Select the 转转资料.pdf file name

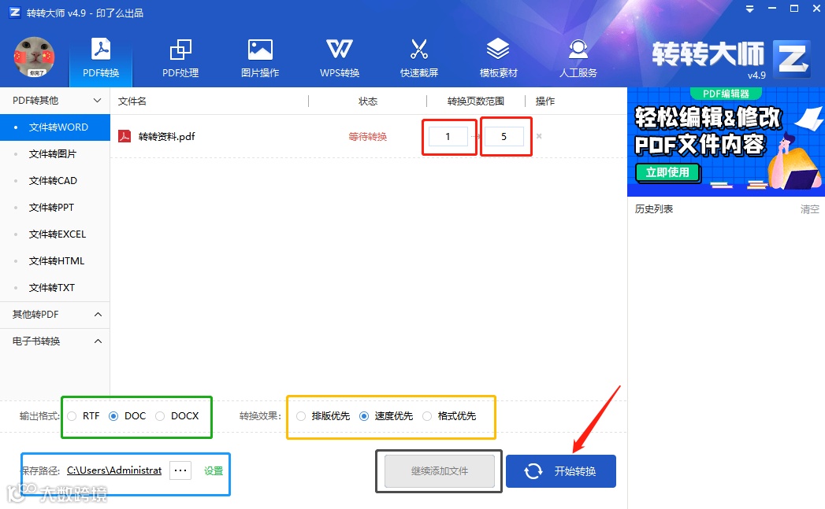click(x=166, y=137)
